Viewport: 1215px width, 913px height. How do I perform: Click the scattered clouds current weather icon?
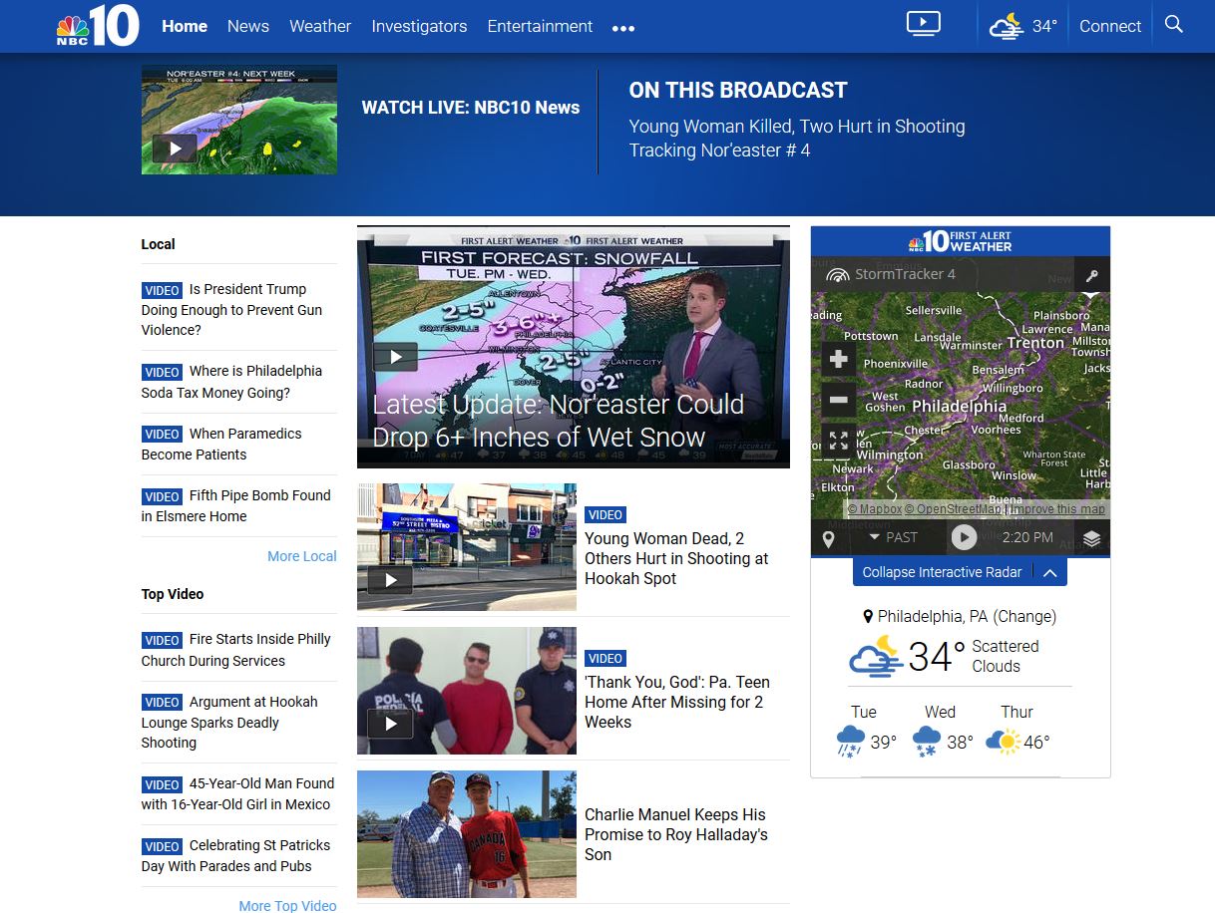pos(875,657)
